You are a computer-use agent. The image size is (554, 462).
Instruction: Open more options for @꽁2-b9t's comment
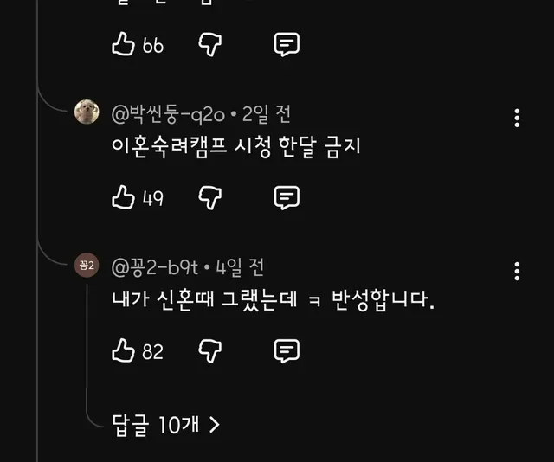pyautogui.click(x=517, y=272)
